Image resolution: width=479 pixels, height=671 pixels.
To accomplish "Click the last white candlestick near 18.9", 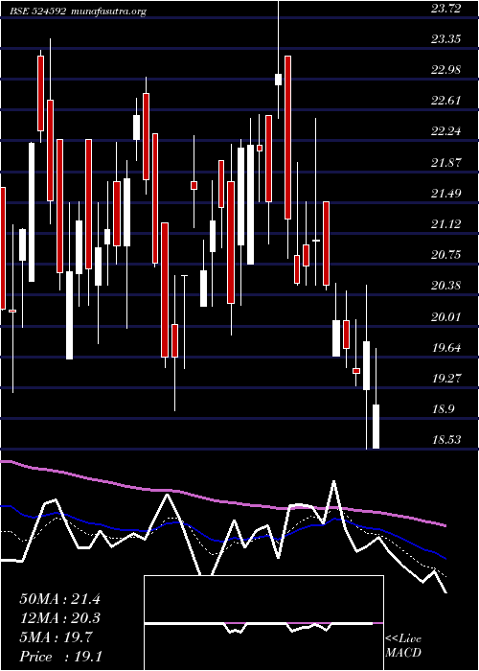I will [376, 427].
